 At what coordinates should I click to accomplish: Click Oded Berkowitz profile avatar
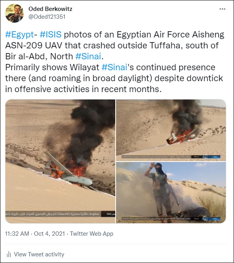tap(14, 13)
